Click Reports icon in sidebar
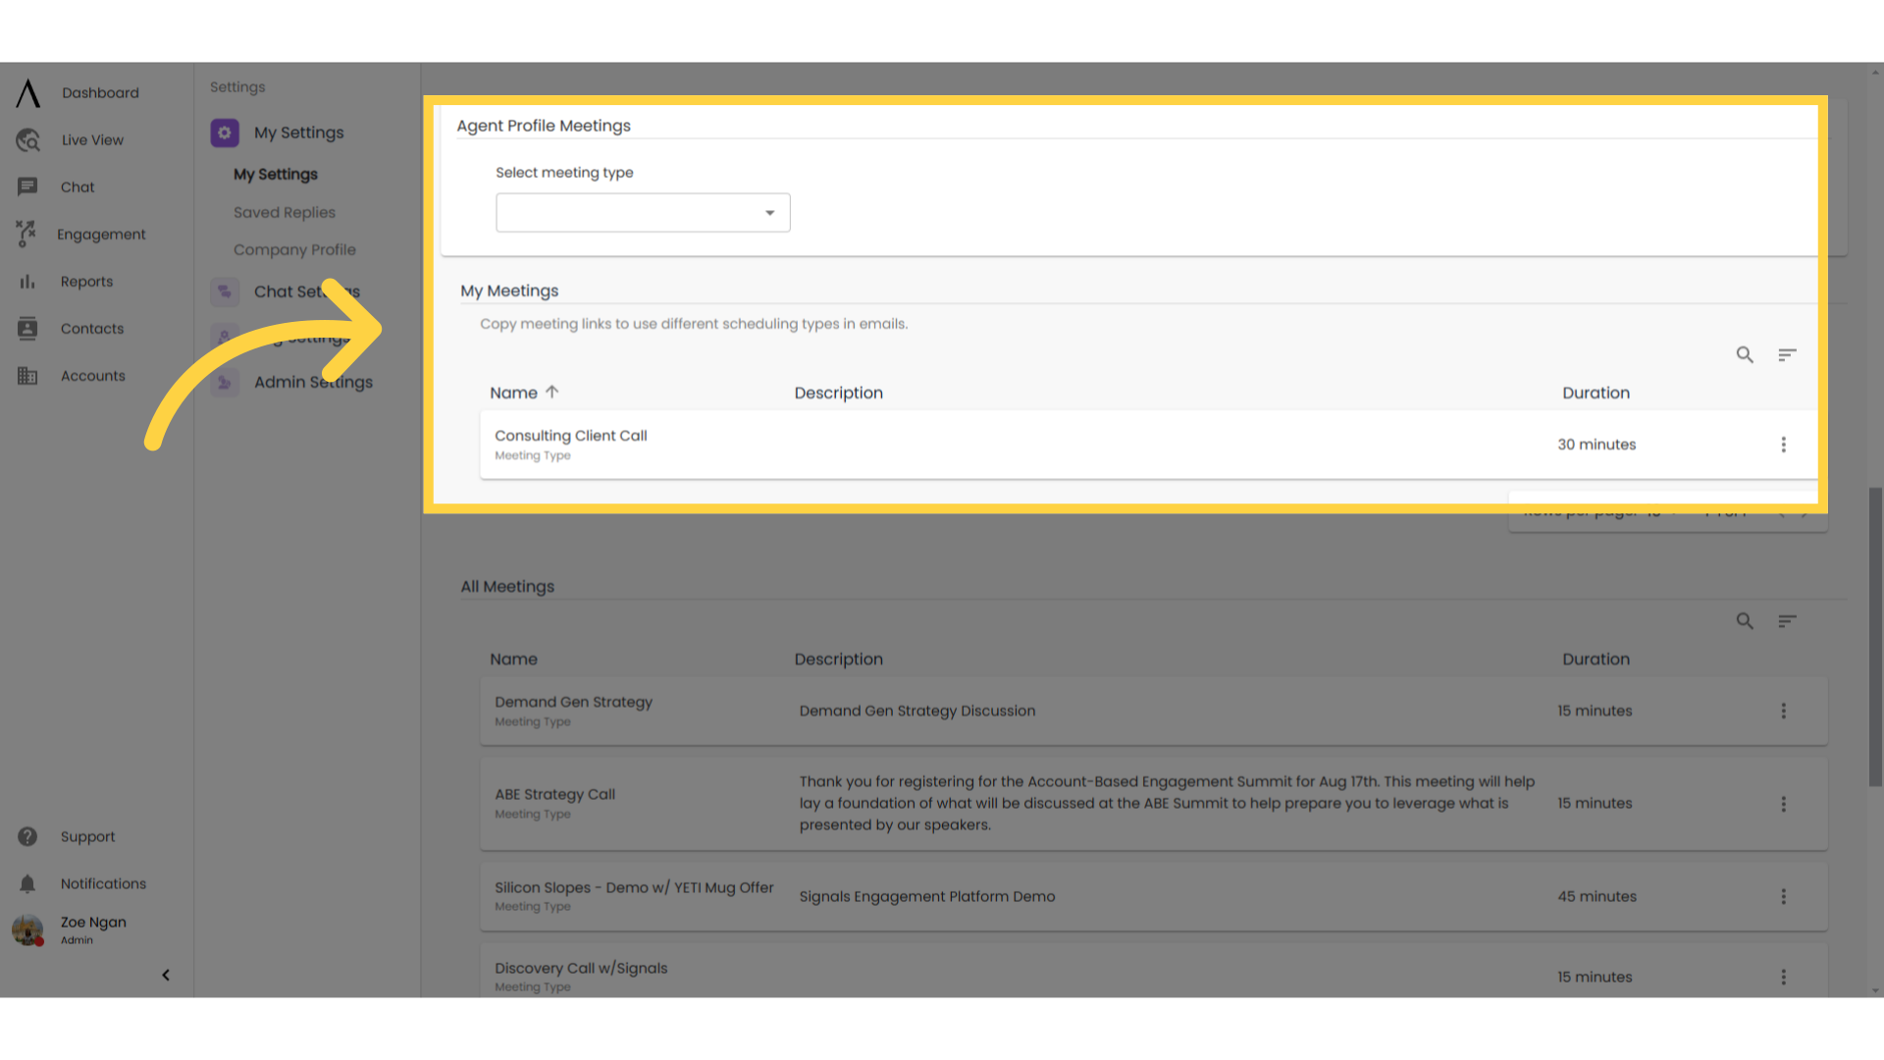1884x1060 pixels. [27, 281]
